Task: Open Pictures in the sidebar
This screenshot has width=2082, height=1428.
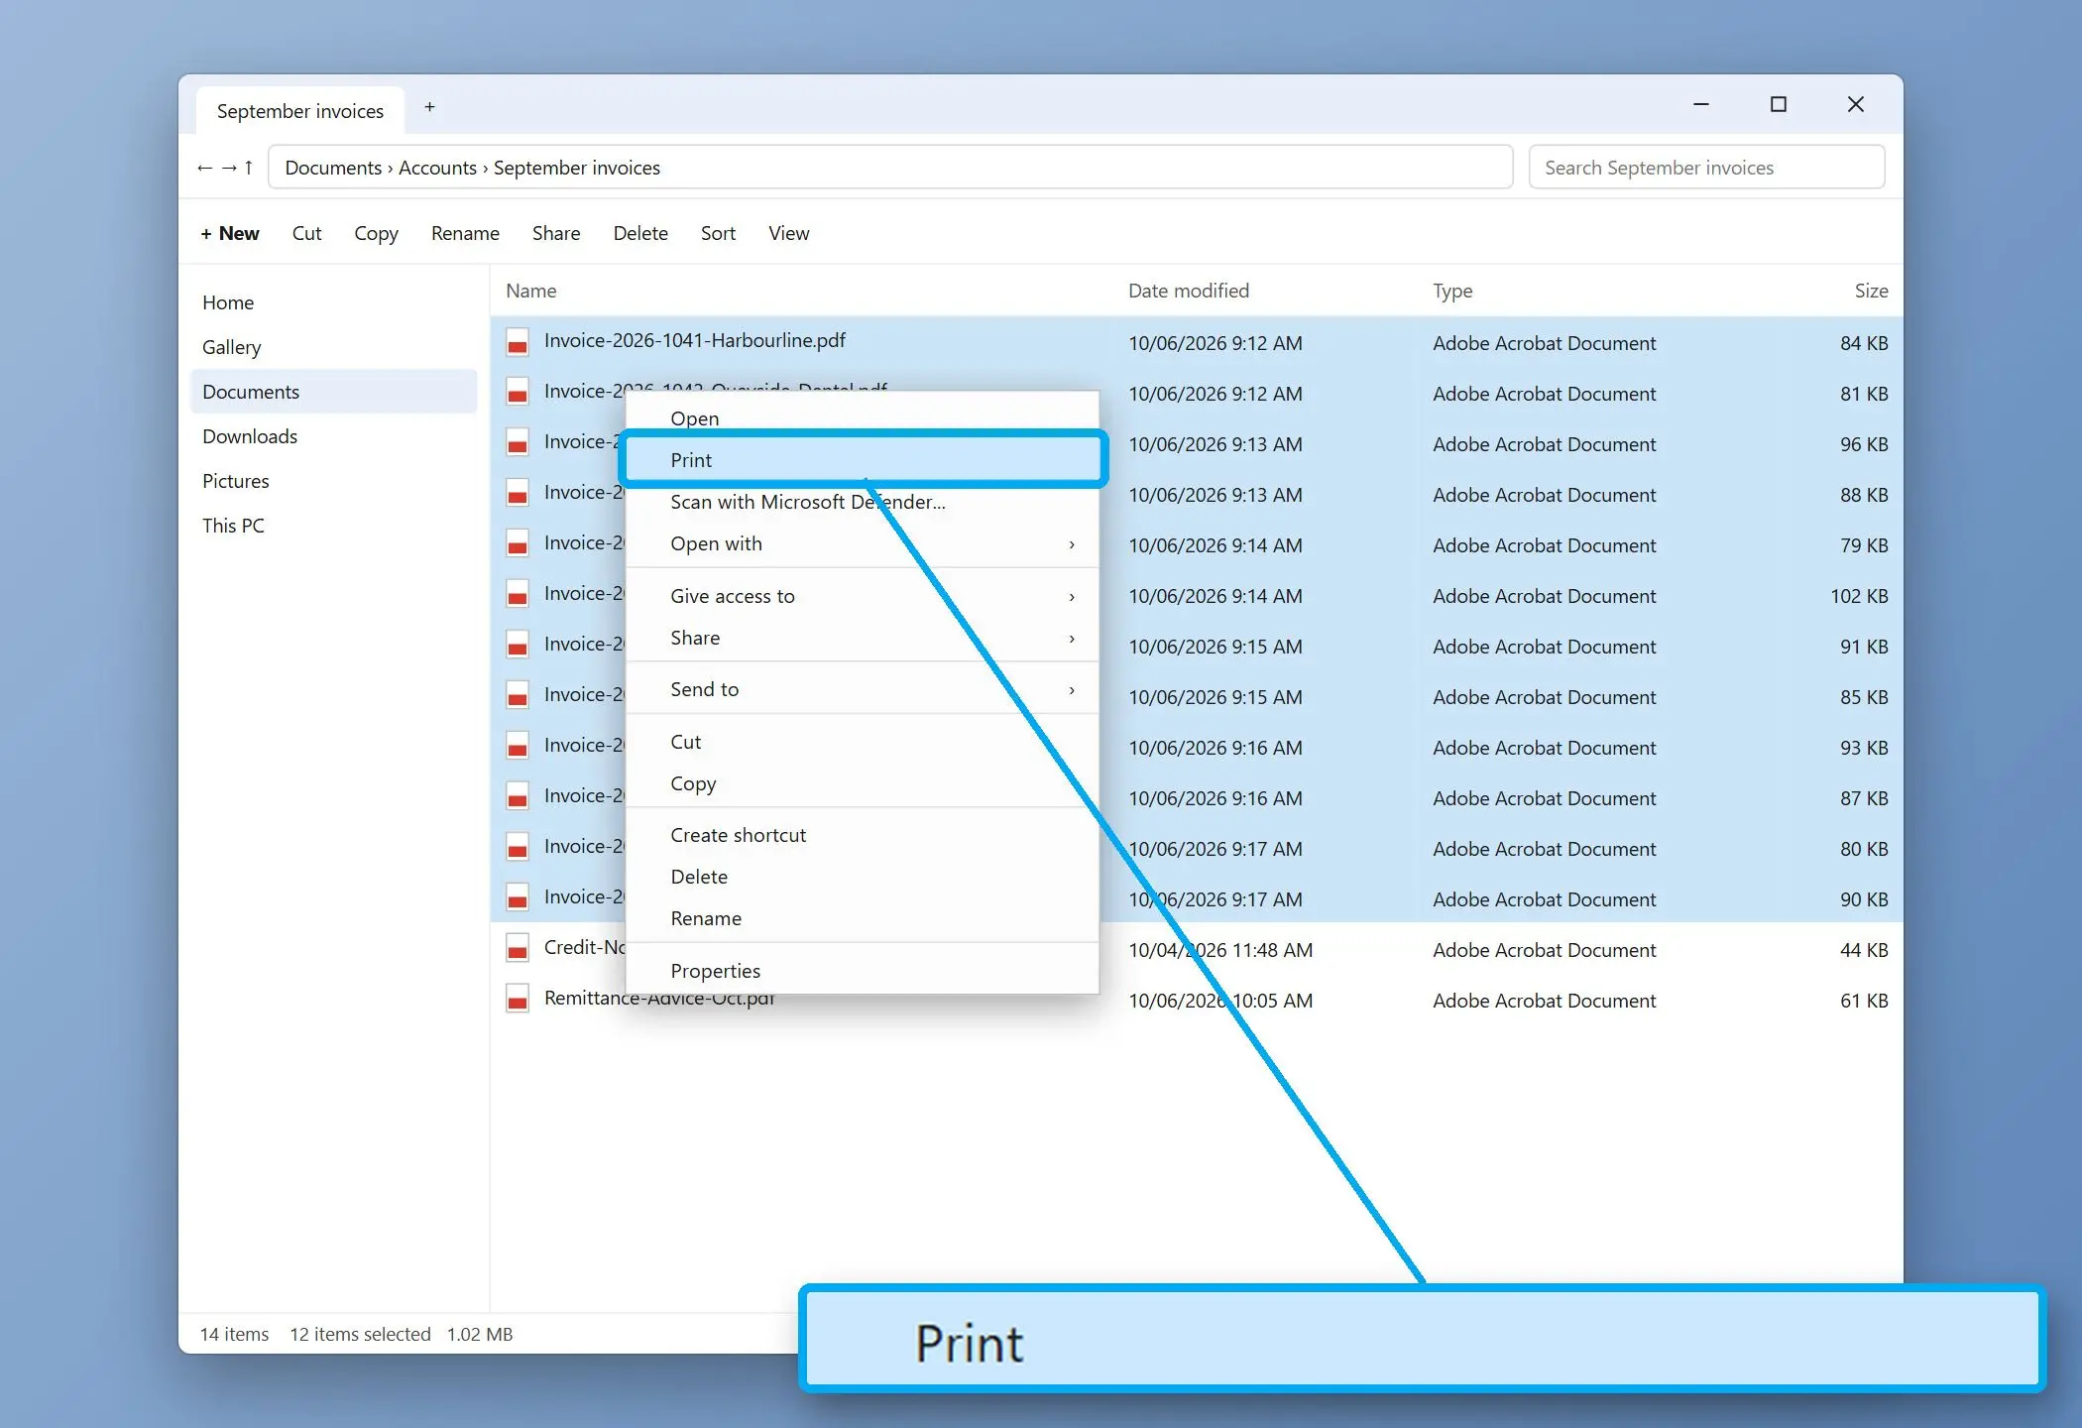Action: [333, 481]
